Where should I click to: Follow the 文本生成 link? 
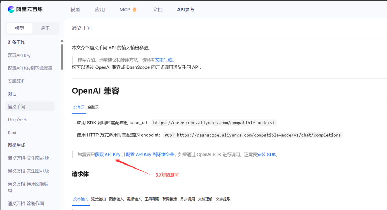click(164, 60)
